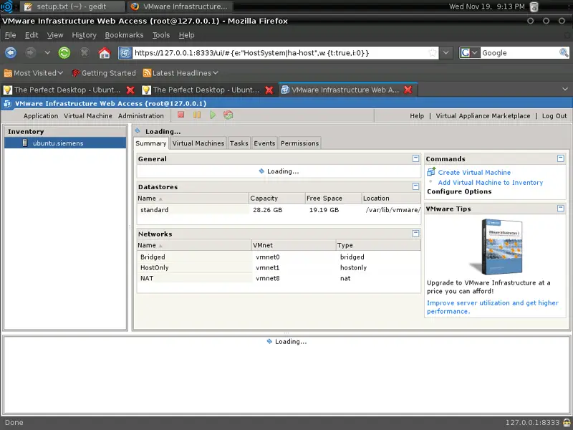Click the search magnifier icon
The height and width of the screenshot is (430, 573).
[564, 52]
